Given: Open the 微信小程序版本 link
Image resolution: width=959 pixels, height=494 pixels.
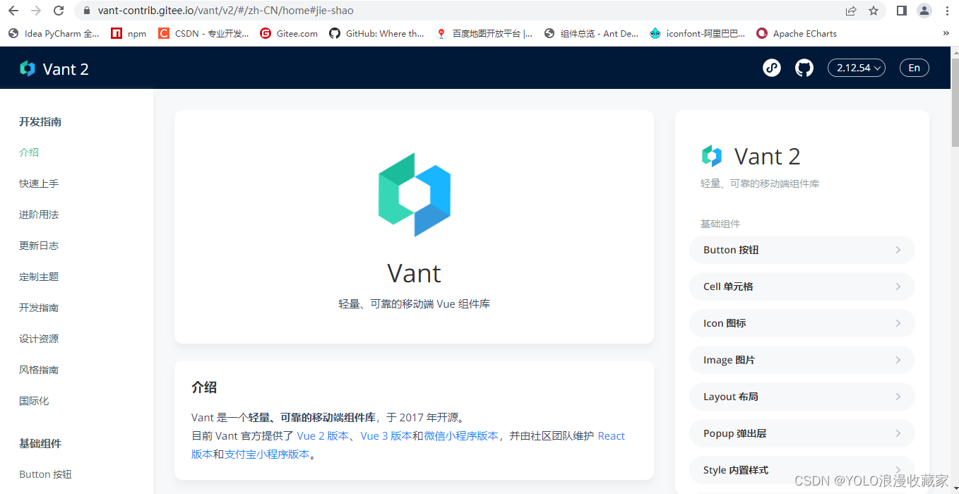Looking at the screenshot, I should (x=461, y=436).
